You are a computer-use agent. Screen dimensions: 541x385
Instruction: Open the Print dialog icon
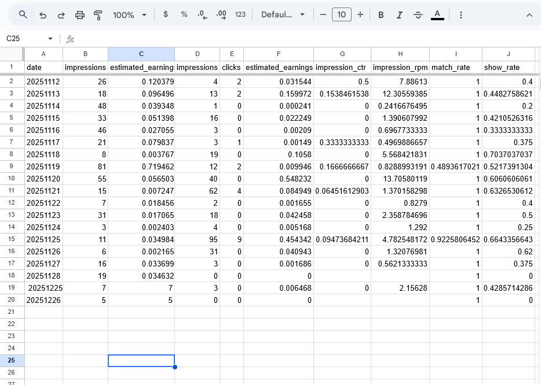click(x=80, y=16)
